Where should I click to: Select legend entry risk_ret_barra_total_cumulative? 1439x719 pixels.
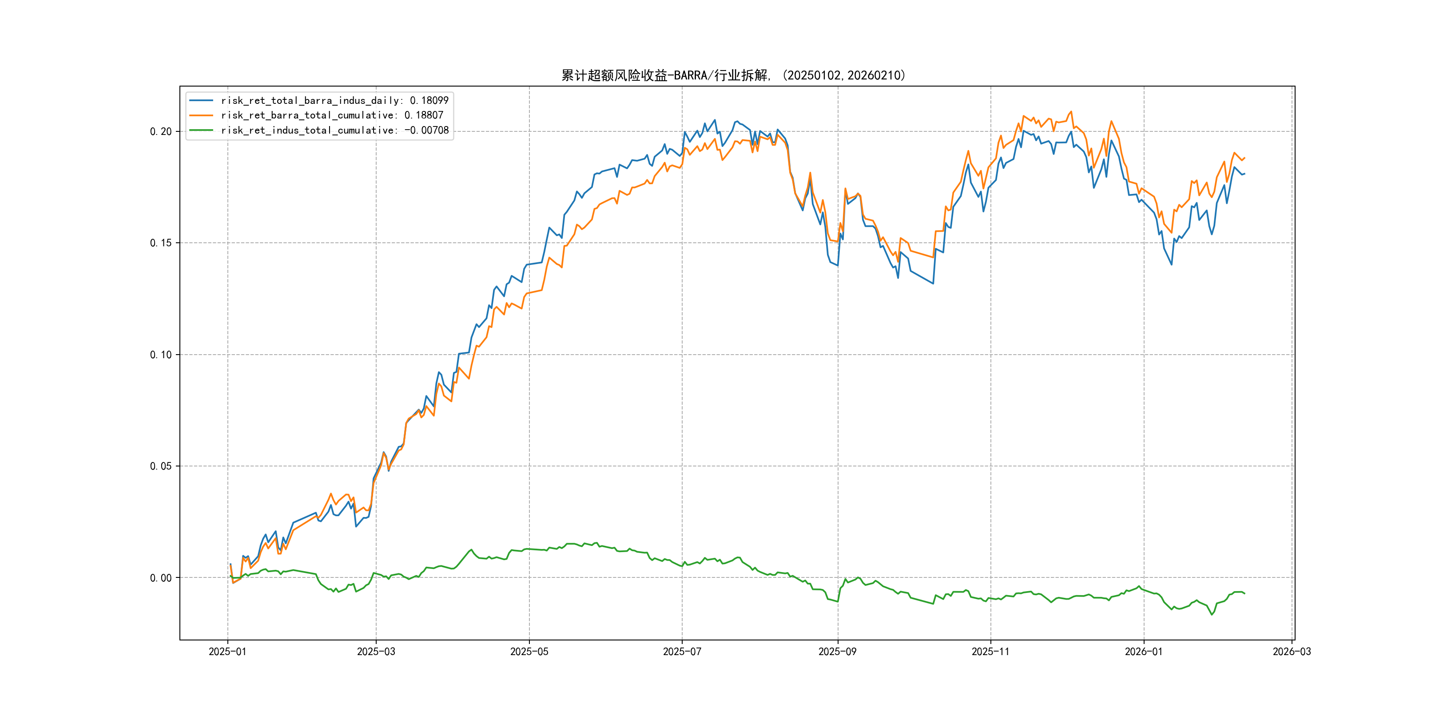tap(332, 115)
